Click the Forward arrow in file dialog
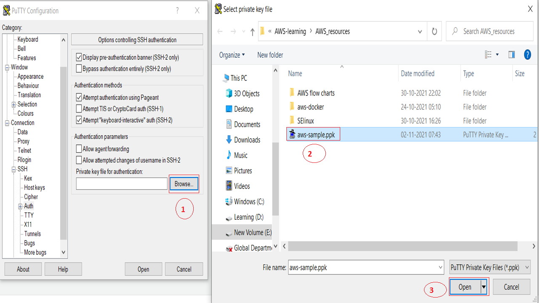The height and width of the screenshot is (303, 539). (233, 32)
